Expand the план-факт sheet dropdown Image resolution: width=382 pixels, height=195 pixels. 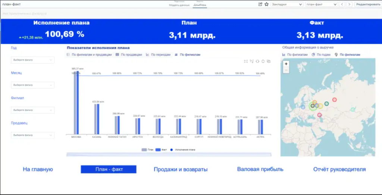[321, 4]
